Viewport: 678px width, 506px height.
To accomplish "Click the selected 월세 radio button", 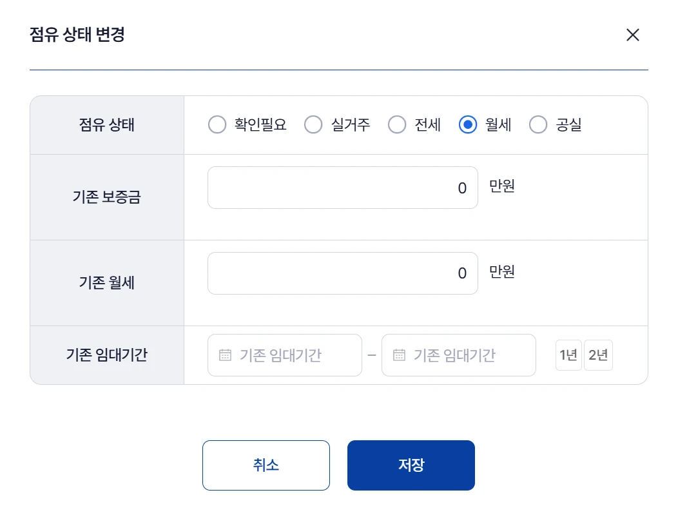I will click(467, 124).
